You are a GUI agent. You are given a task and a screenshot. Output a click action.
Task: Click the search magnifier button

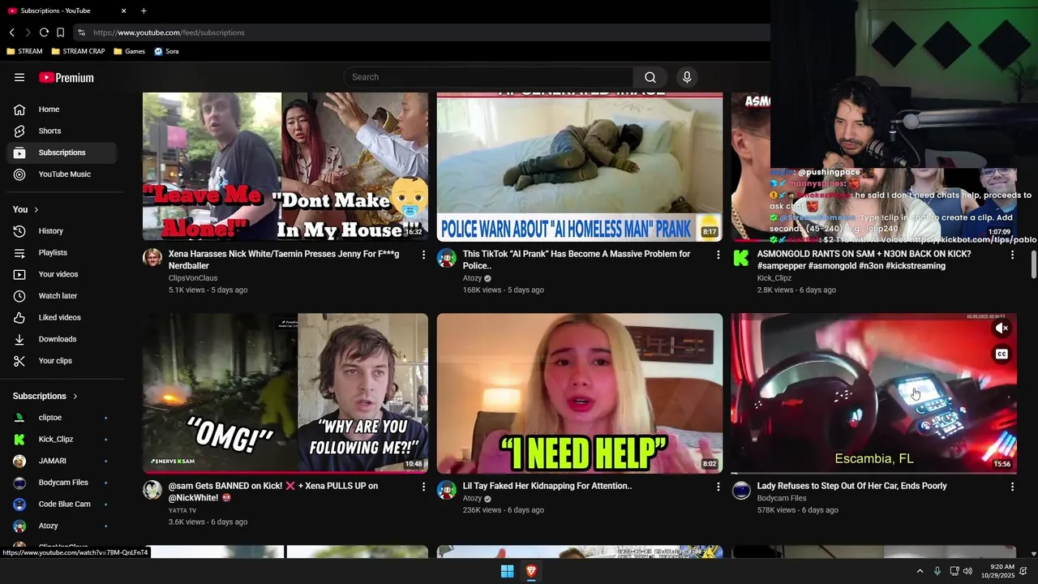(650, 77)
